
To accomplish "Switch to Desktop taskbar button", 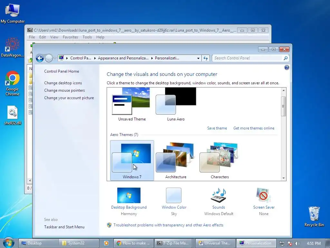I will pyautogui.click(x=39, y=243).
